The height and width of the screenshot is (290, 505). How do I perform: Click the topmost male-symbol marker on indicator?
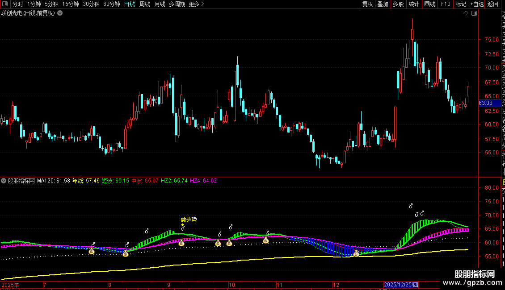[x=411, y=206]
